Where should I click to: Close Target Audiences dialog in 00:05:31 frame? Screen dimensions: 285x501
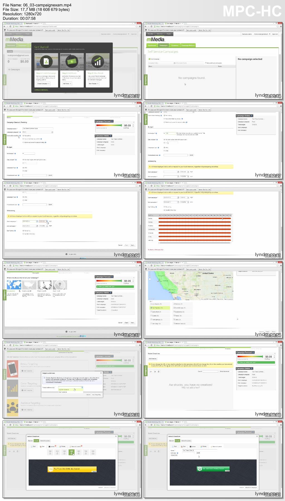point(101,373)
